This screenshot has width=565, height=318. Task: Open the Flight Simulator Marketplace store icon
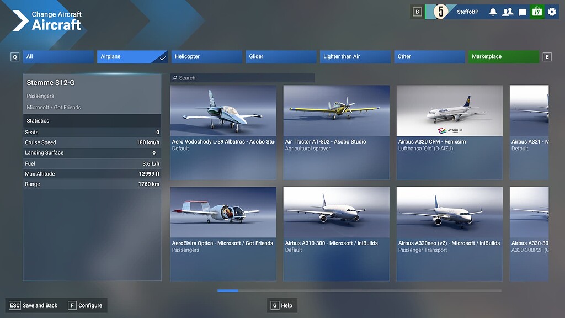536,11
